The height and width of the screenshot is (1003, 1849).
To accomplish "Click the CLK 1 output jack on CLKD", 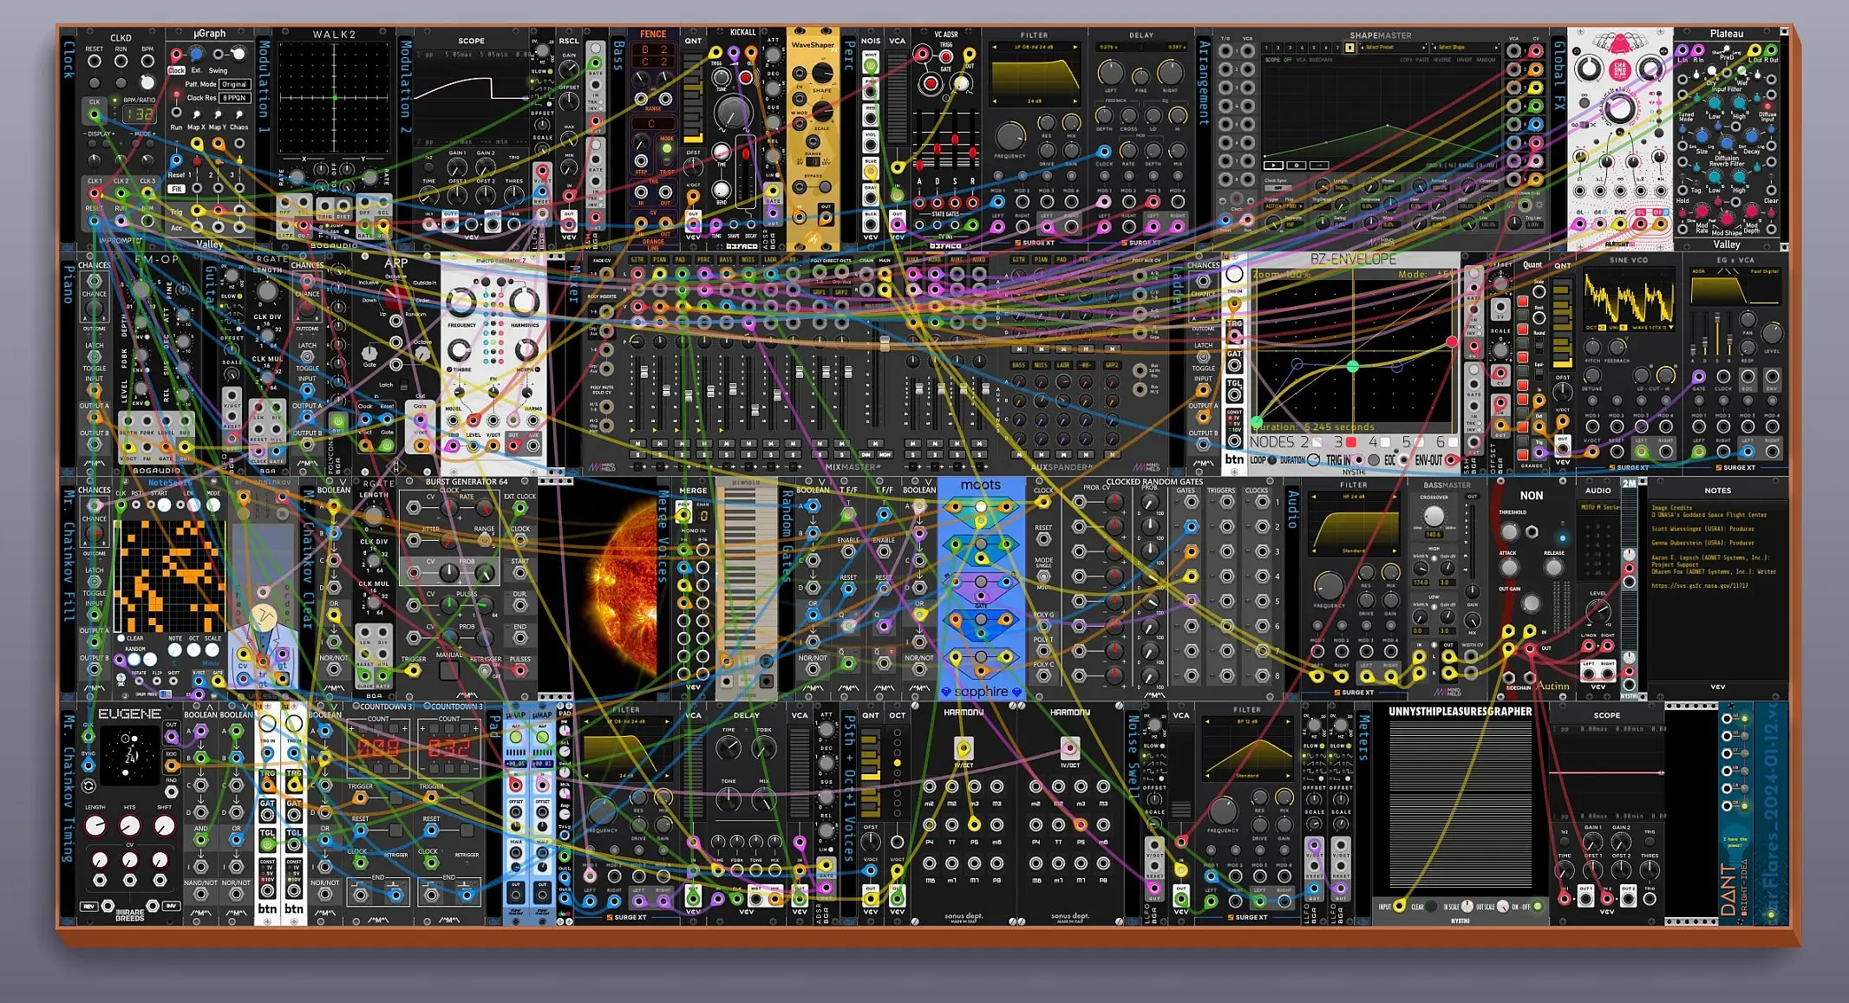I will tap(95, 193).
